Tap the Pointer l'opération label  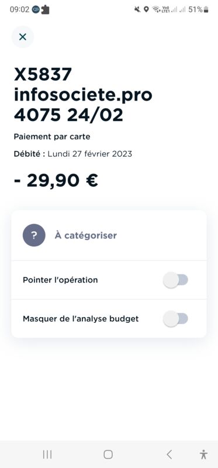pyautogui.click(x=60, y=280)
